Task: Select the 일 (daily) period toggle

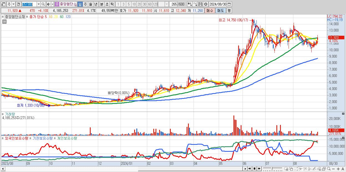Action: [x=80, y=4]
